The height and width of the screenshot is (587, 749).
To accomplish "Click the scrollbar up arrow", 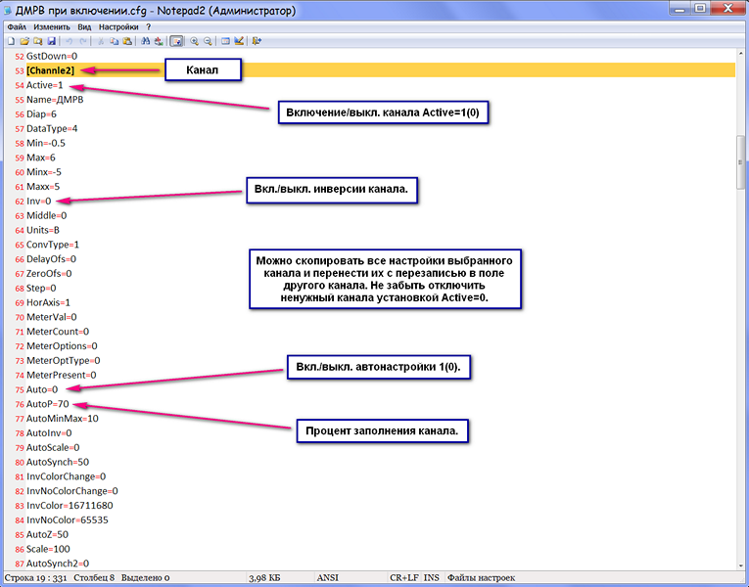I will click(740, 53).
